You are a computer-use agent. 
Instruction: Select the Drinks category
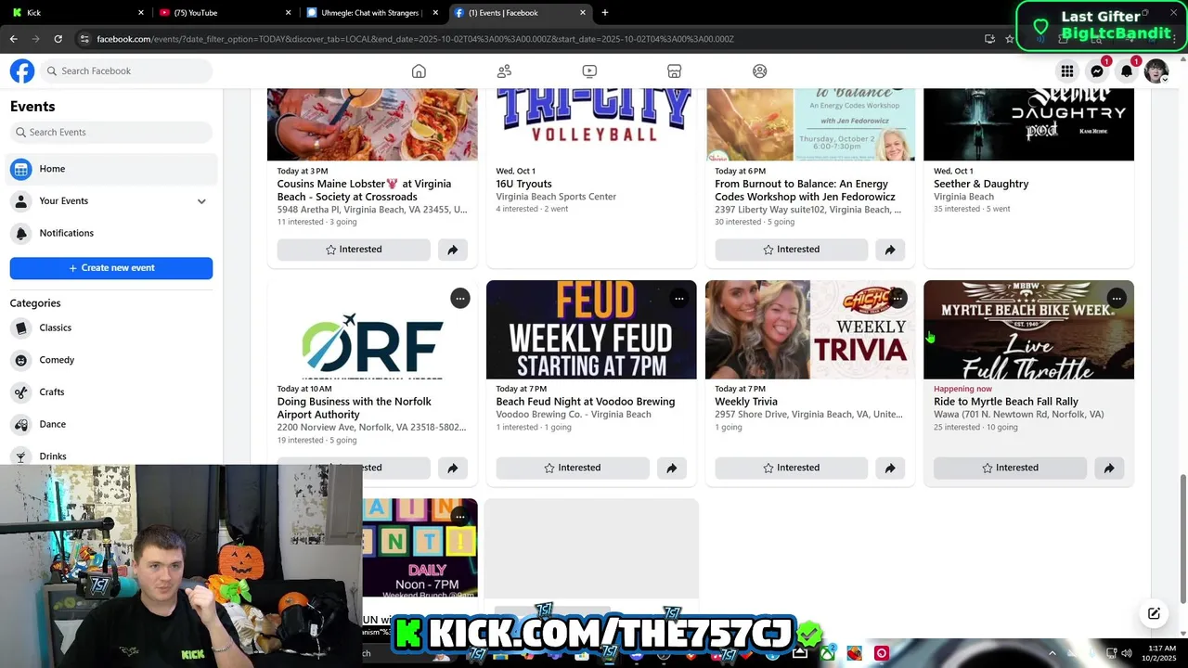pyautogui.click(x=111, y=456)
